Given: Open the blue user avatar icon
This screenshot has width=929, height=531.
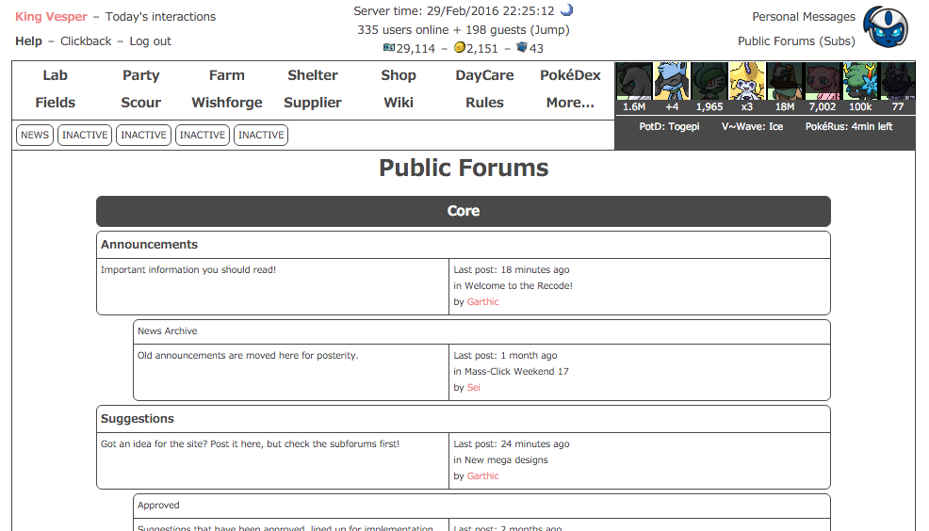Looking at the screenshot, I should (x=886, y=27).
